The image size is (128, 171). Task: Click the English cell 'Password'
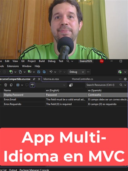point(66,95)
